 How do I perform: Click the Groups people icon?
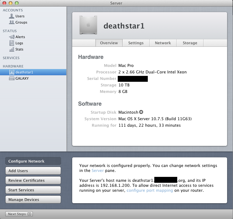[11, 22]
